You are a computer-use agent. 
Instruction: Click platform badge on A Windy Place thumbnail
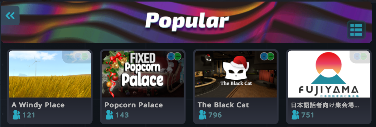coord(82,56)
